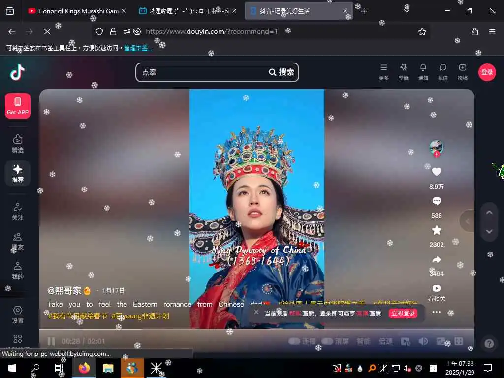Open 朋友 friends section in sidebar

point(18,241)
